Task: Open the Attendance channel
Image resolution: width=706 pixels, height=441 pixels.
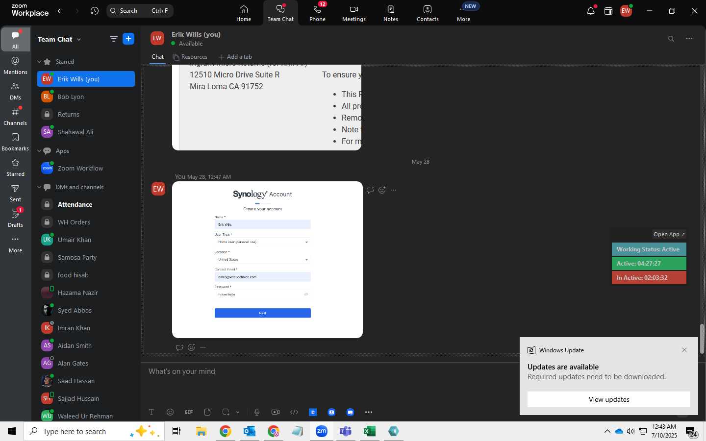Action: click(86, 204)
